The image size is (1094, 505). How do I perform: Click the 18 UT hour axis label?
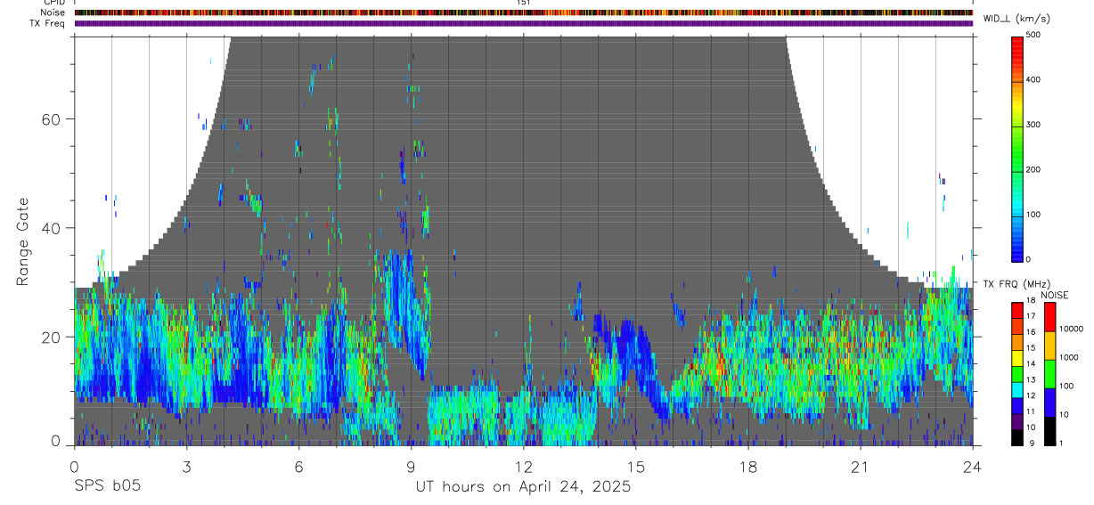[748, 468]
